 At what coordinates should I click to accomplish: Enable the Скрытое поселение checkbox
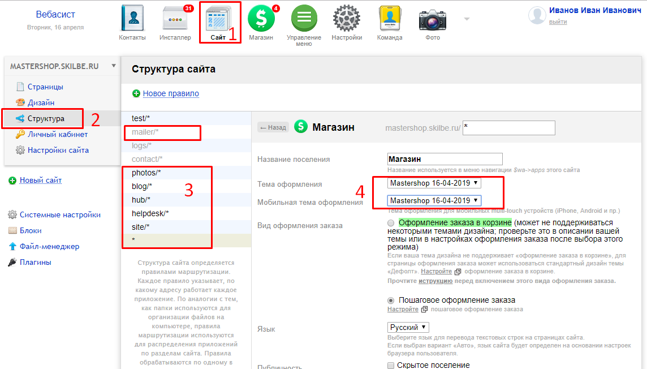391,366
